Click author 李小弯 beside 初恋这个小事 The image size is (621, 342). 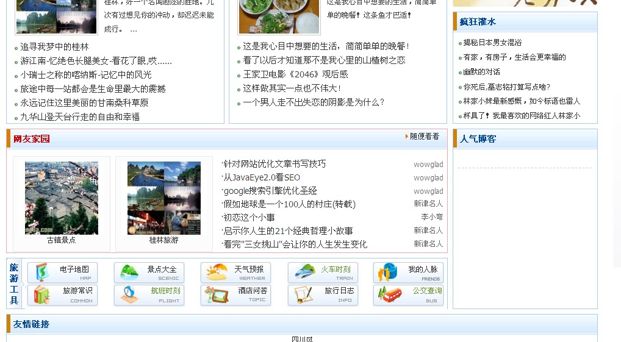point(432,217)
